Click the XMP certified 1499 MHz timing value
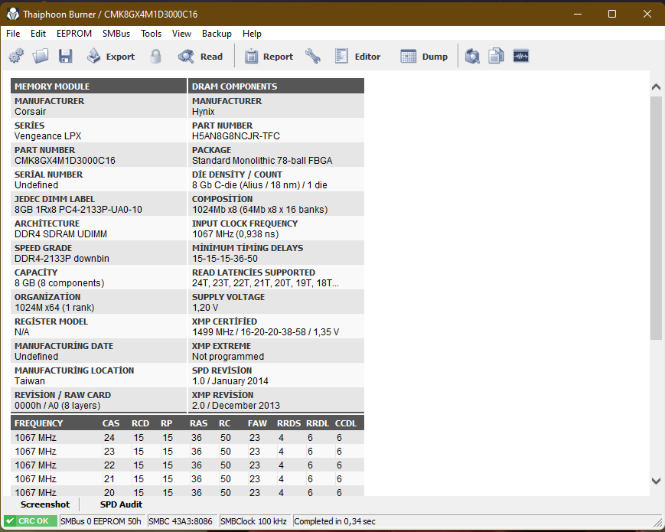The image size is (665, 532). [x=266, y=331]
